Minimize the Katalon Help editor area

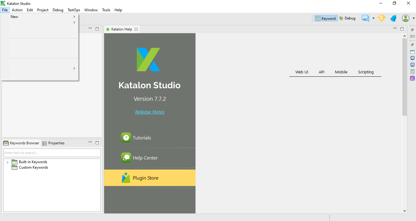point(395,28)
